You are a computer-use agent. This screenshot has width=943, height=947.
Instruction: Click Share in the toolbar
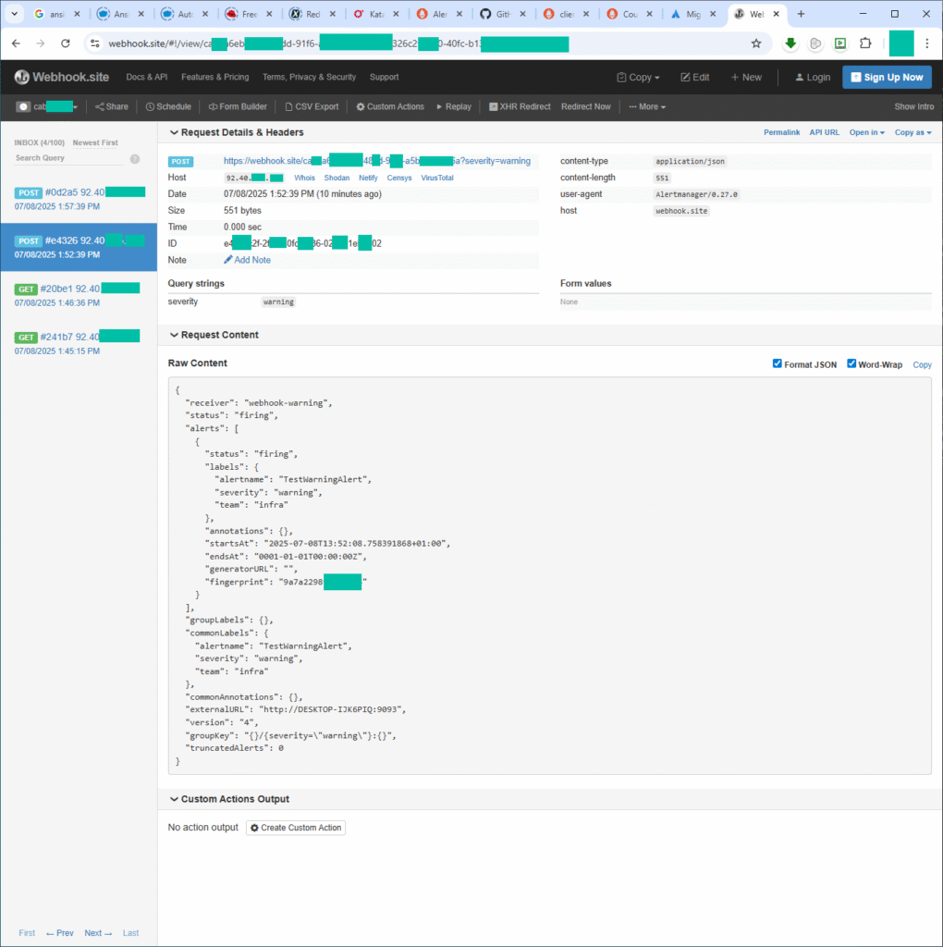(112, 107)
